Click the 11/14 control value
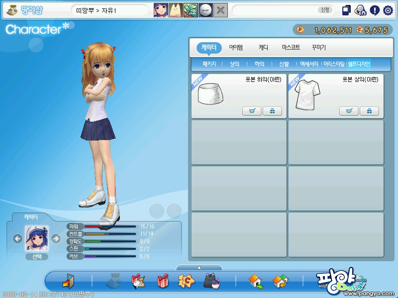 click(147, 233)
